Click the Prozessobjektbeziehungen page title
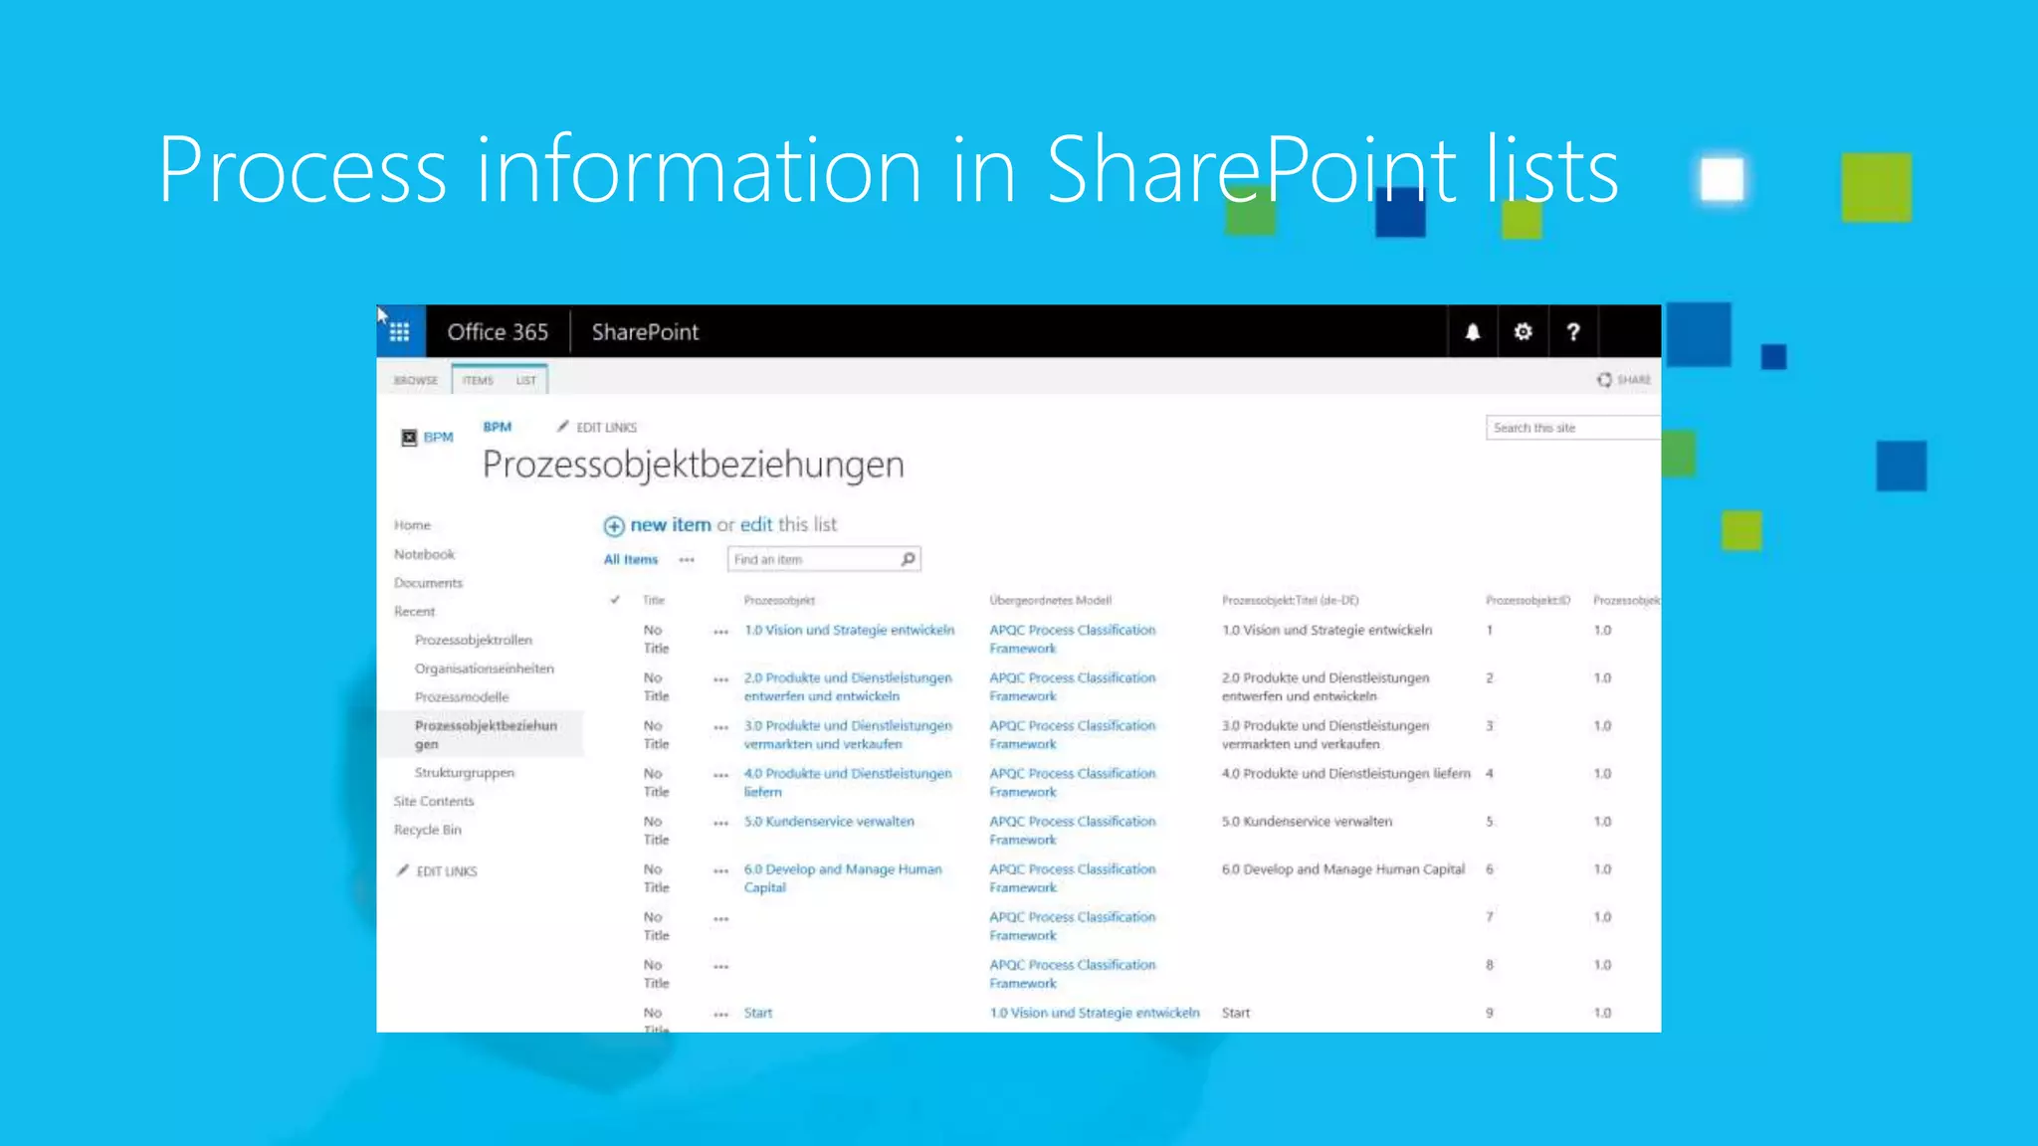 coord(694,466)
